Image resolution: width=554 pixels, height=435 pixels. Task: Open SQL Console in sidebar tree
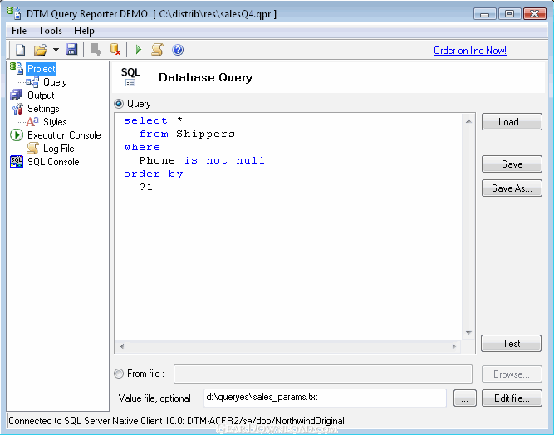[x=53, y=162]
